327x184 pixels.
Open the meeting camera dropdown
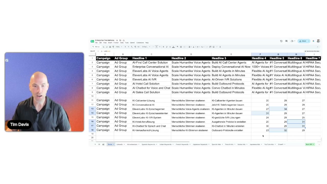point(295,41)
